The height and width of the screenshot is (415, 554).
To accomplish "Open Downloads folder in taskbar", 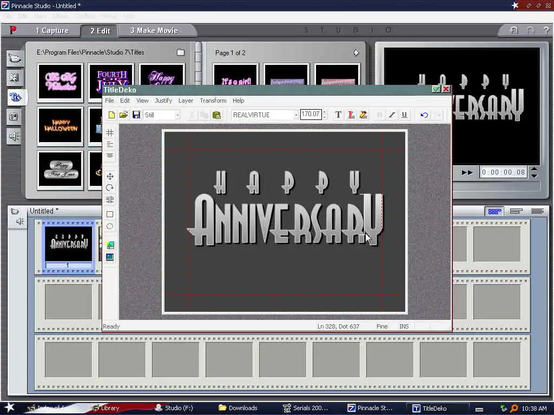I will pyautogui.click(x=238, y=408).
